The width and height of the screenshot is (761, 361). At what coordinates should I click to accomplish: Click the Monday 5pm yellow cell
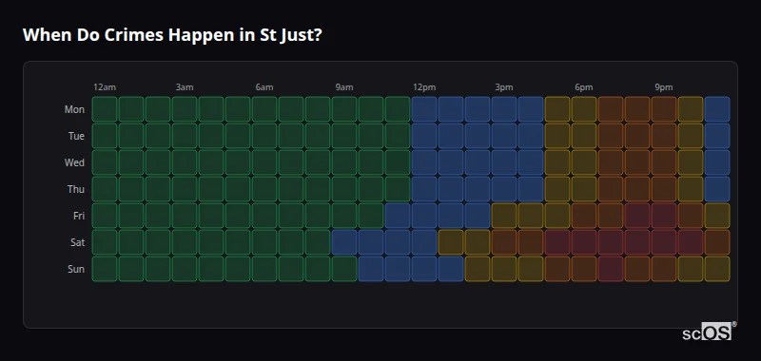pos(557,109)
